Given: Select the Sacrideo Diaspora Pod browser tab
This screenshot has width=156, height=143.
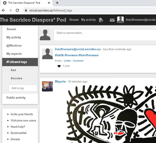Looking at the screenshot, I should pyautogui.click(x=26, y=3).
